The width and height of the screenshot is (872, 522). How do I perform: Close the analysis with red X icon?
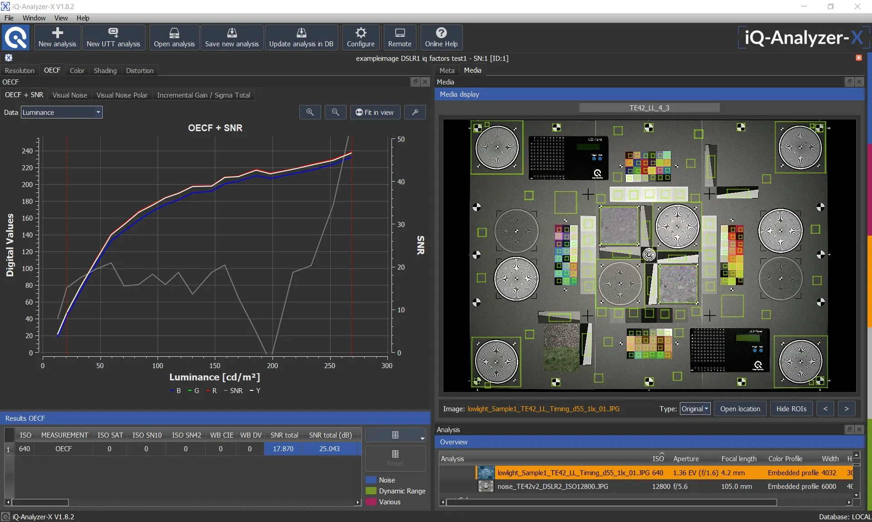(859, 58)
